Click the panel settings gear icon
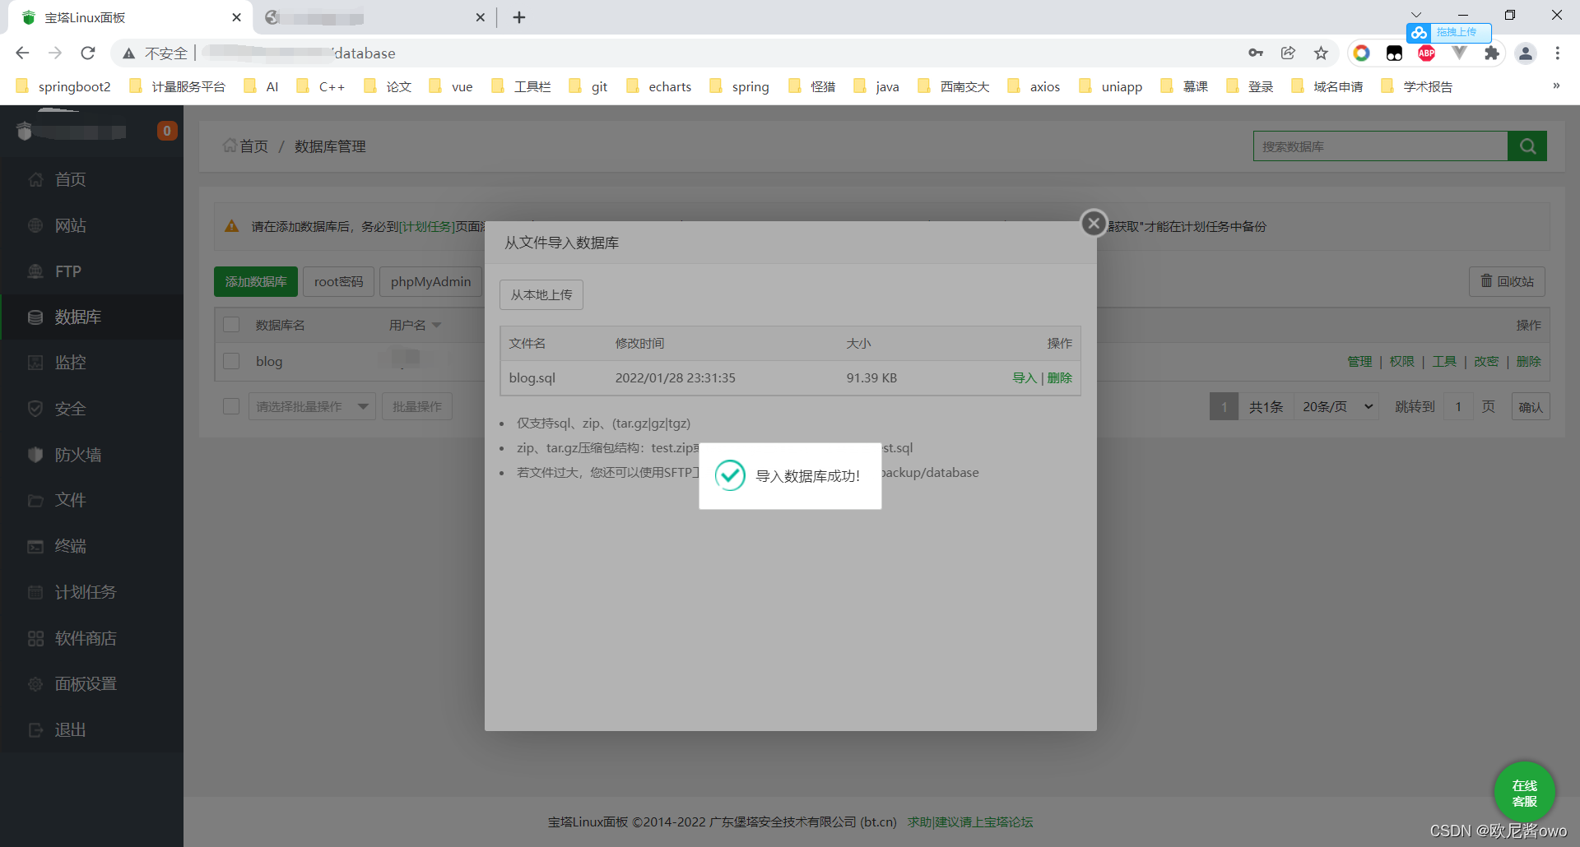The height and width of the screenshot is (847, 1580). pyautogui.click(x=35, y=684)
